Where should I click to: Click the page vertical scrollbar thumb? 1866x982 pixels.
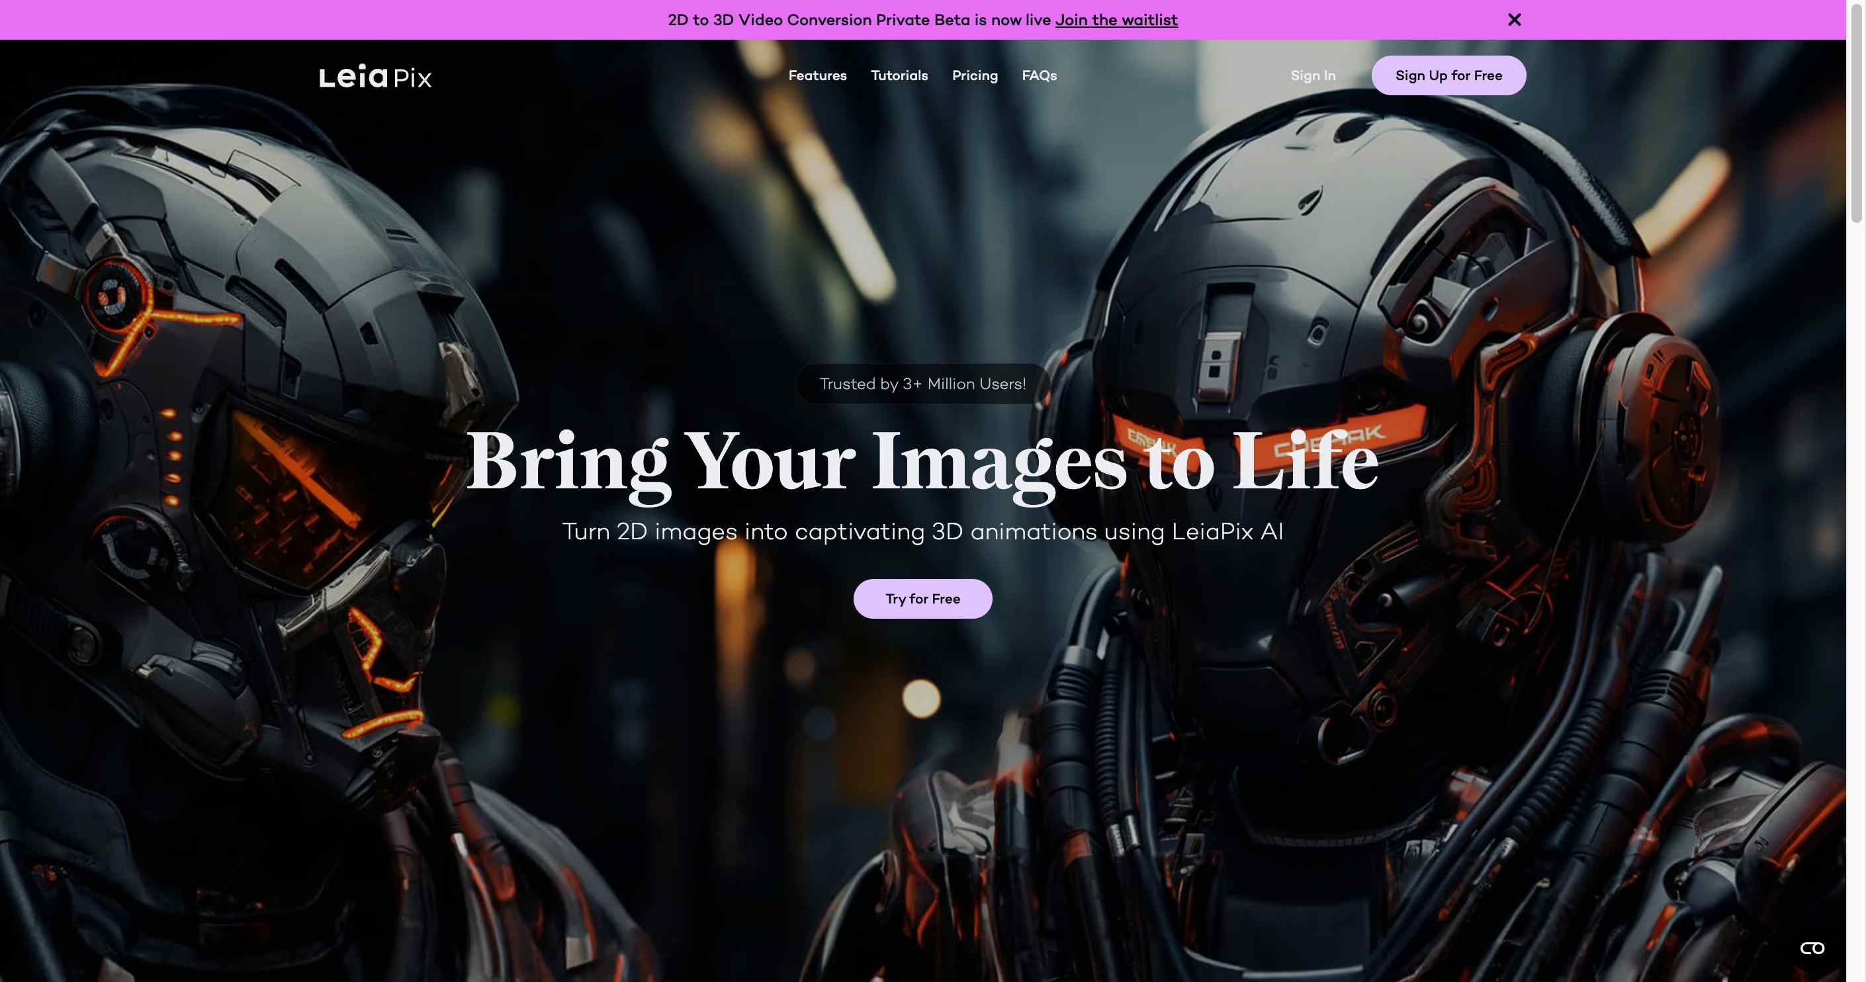(x=1856, y=112)
